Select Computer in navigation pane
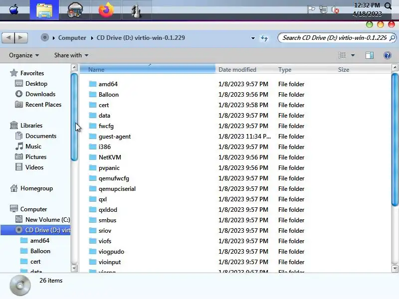The width and height of the screenshot is (399, 299). coord(33,209)
